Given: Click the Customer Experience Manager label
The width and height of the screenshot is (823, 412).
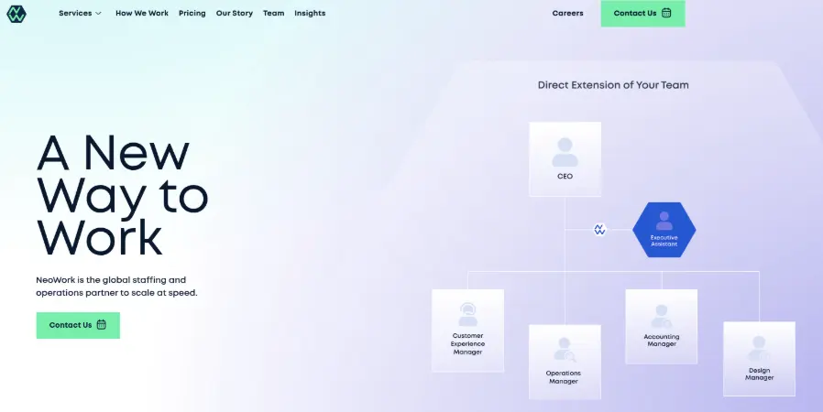Looking at the screenshot, I should [467, 344].
